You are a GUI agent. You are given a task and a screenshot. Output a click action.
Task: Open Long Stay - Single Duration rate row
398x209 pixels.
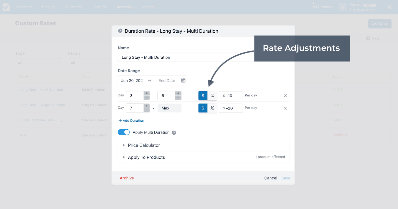(x=42, y=105)
